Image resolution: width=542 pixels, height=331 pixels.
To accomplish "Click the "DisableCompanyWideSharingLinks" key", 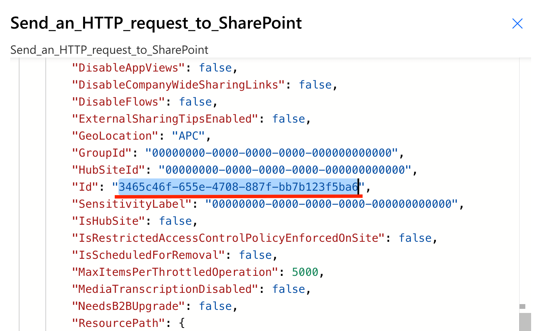I will [178, 85].
